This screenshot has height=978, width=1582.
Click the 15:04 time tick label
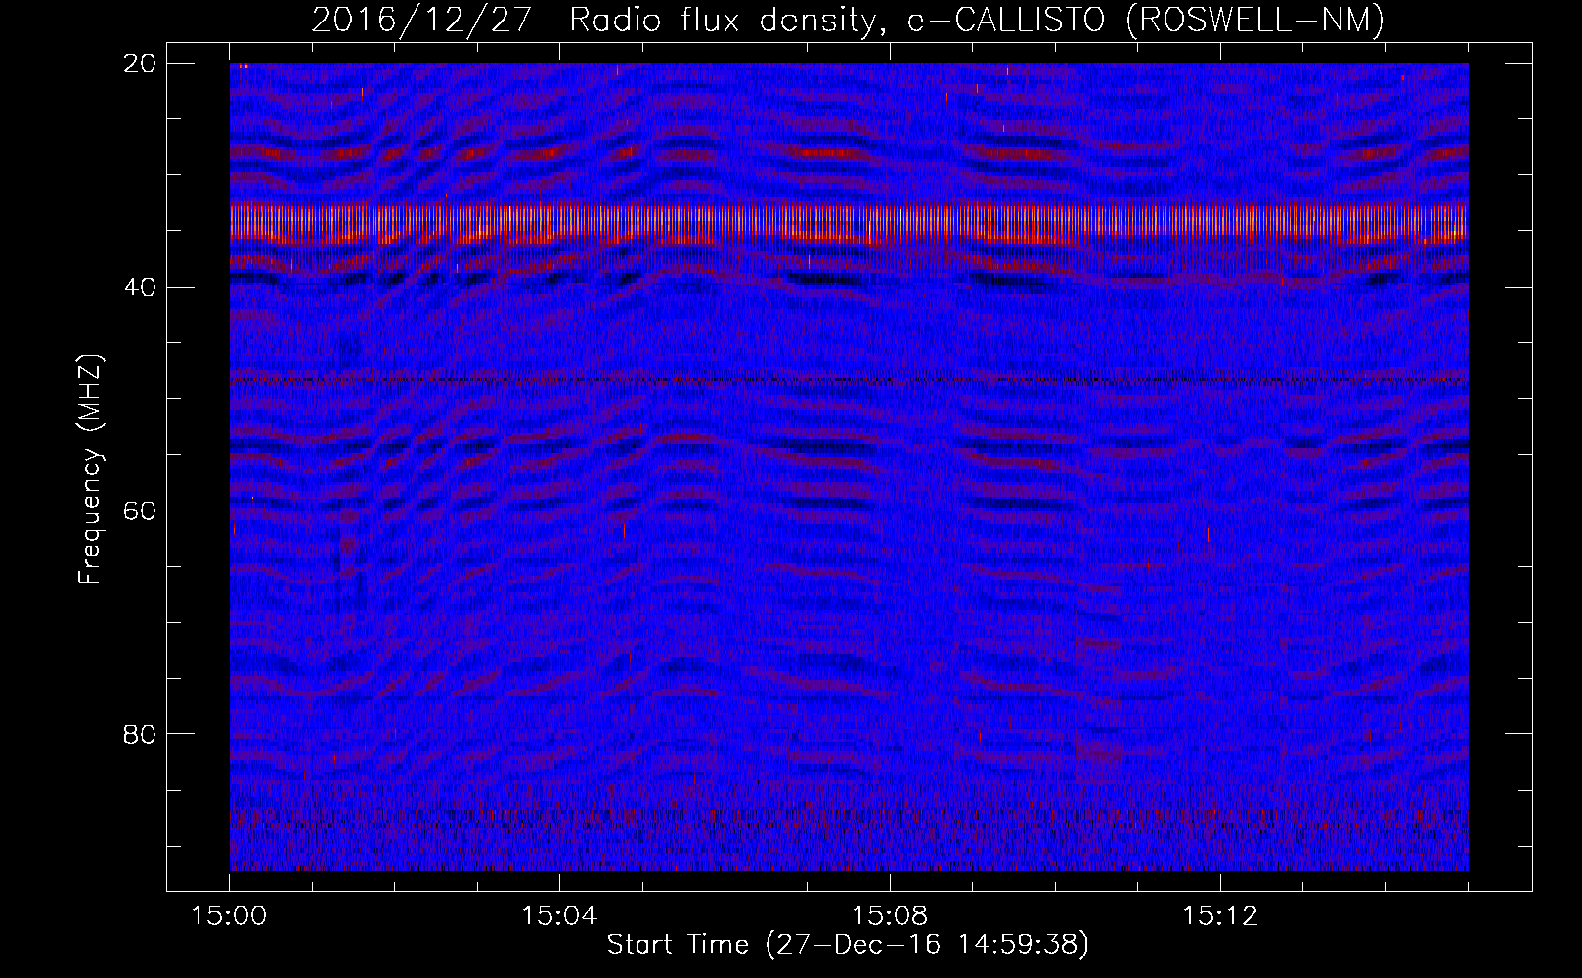click(559, 915)
